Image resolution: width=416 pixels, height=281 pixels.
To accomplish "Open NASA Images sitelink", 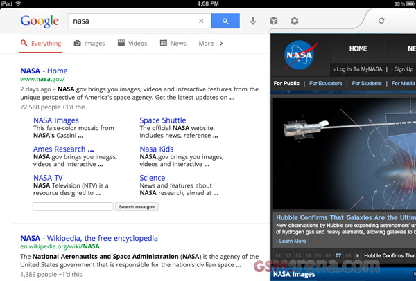I will point(56,120).
